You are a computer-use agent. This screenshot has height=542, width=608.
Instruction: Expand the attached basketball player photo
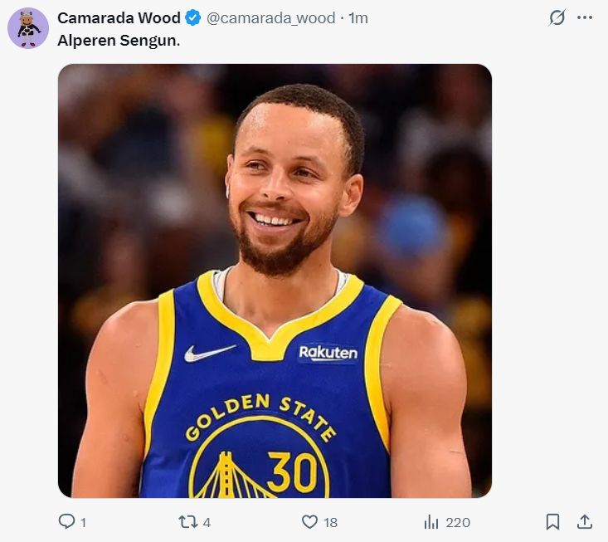click(275, 281)
